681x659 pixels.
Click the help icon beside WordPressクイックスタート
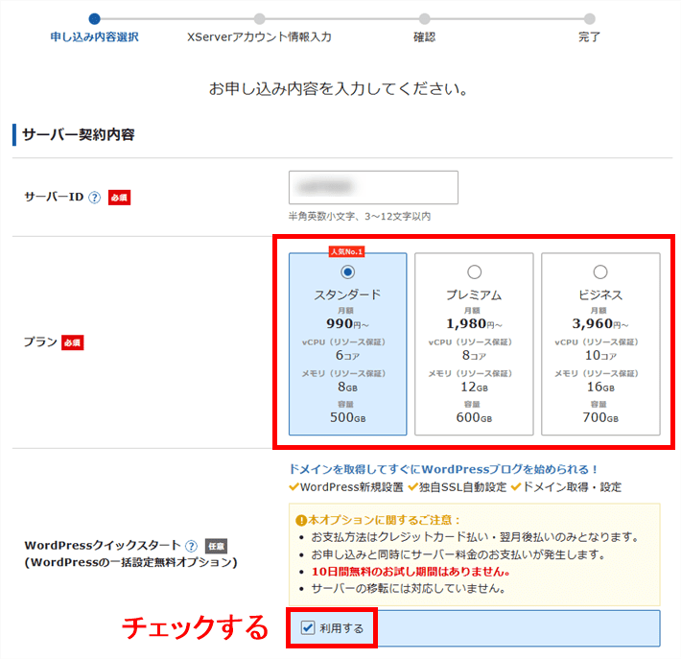click(x=192, y=545)
